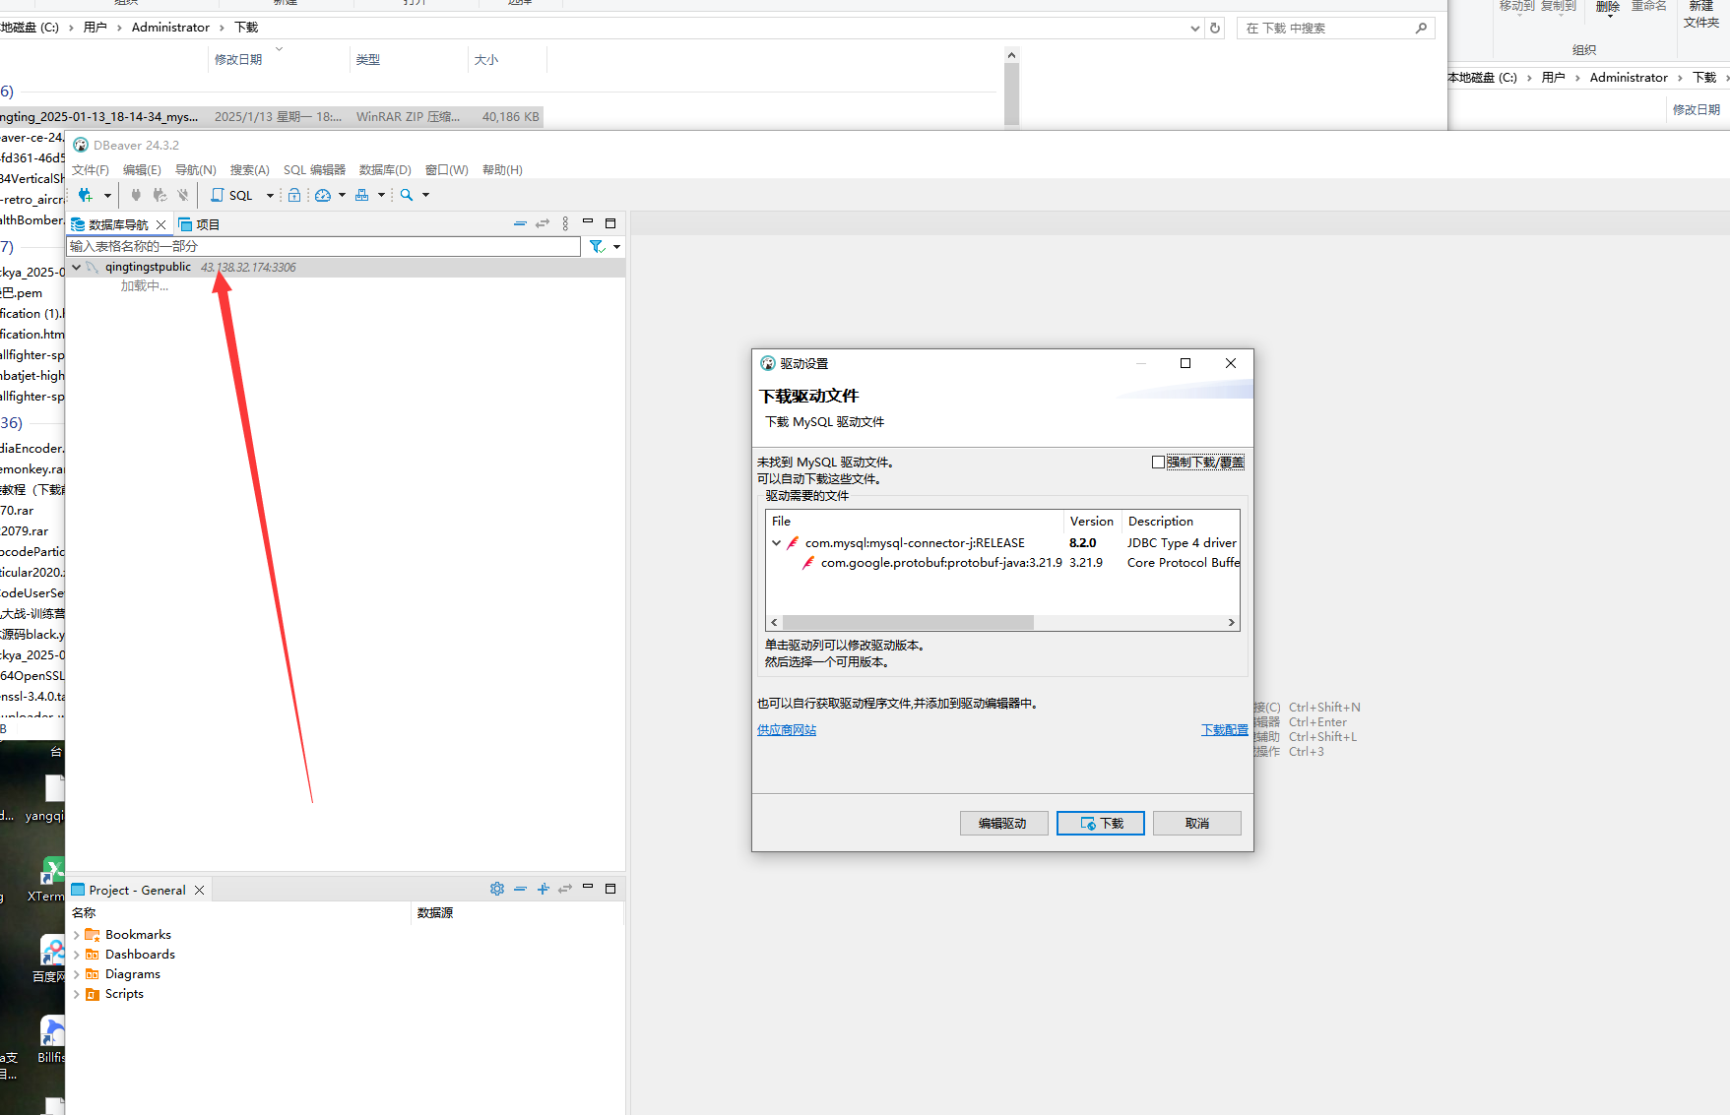
Task: Open dropdown next to dashboard gauge icon
Action: (342, 195)
